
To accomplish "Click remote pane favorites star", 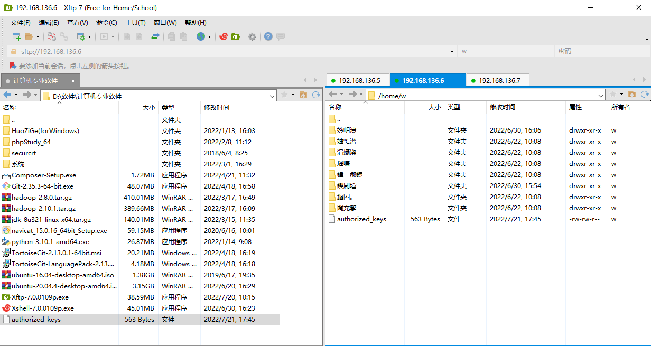I will click(613, 94).
